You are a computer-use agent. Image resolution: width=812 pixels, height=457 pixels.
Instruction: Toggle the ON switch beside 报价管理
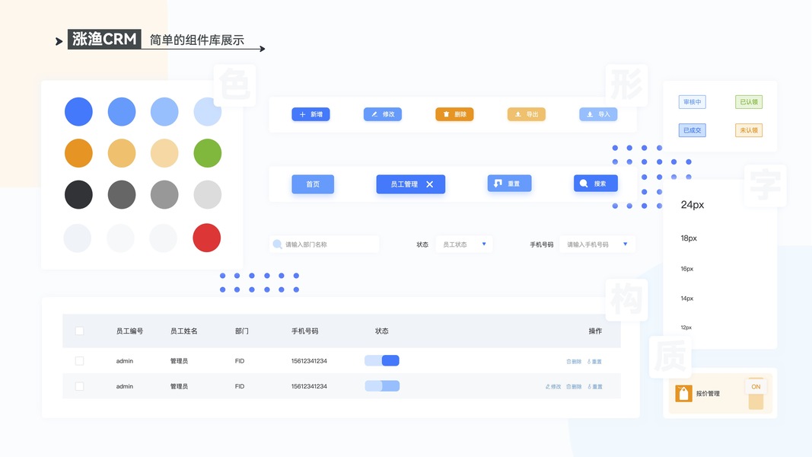(756, 394)
